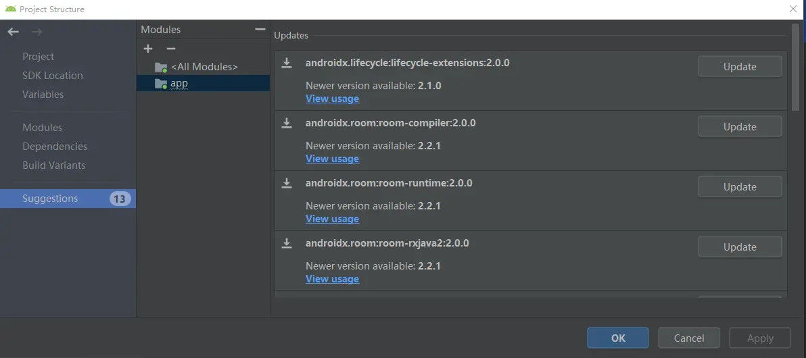Click the back navigation arrow
Screen dimensions: 806x358
coord(14,32)
